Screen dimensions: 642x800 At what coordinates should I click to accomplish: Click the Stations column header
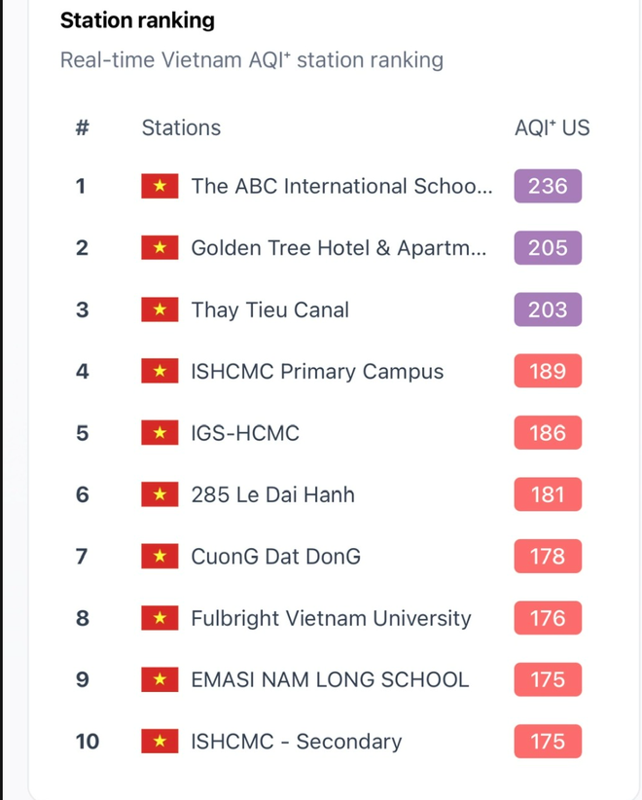tap(181, 127)
